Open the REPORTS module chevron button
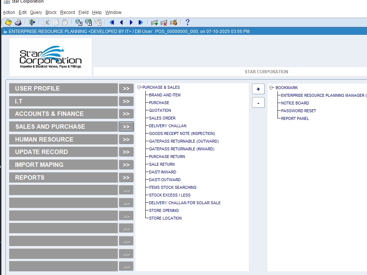Screen dimensions: 367x275 (126, 177)
